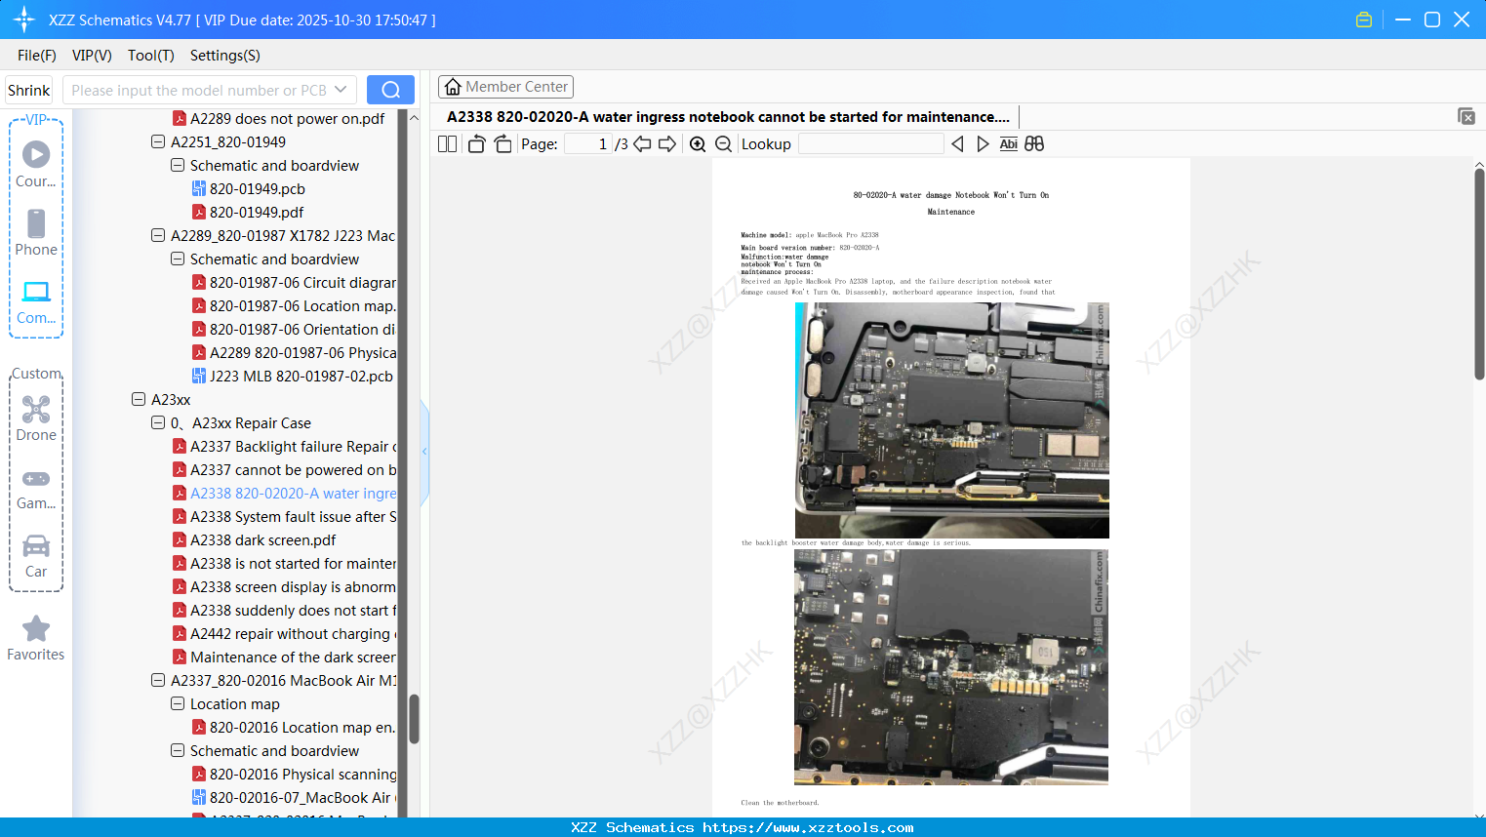Click the document viewer vertical scrollbar

click(x=1479, y=273)
